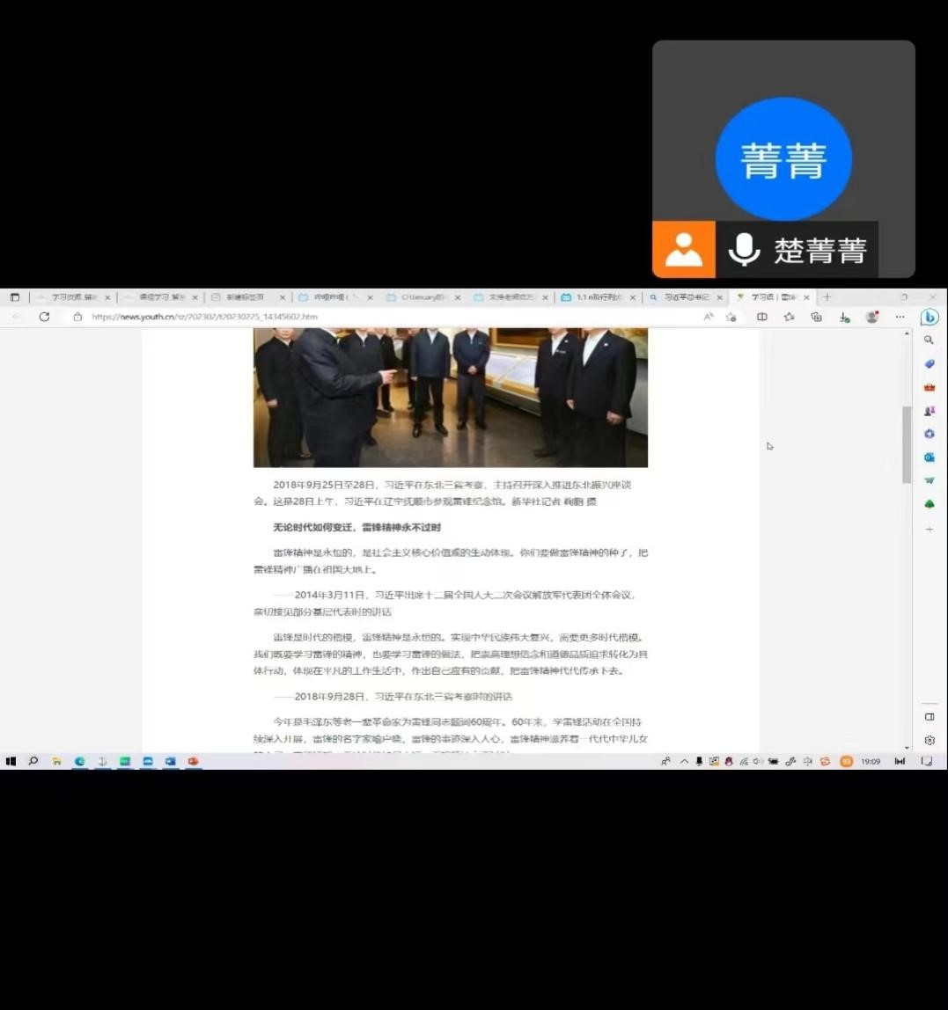
Task: Open the Settings and more ellipsis menu
Action: coord(900,318)
